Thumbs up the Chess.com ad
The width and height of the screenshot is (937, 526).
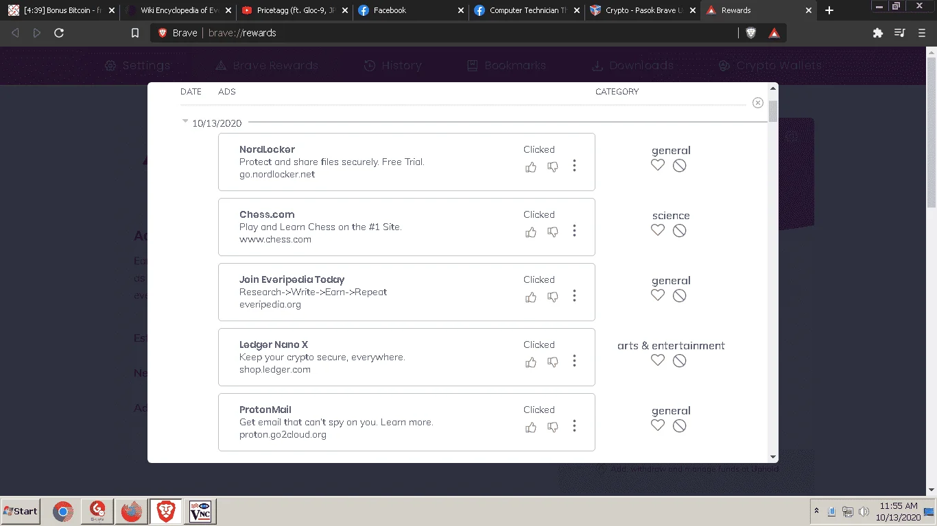point(531,231)
